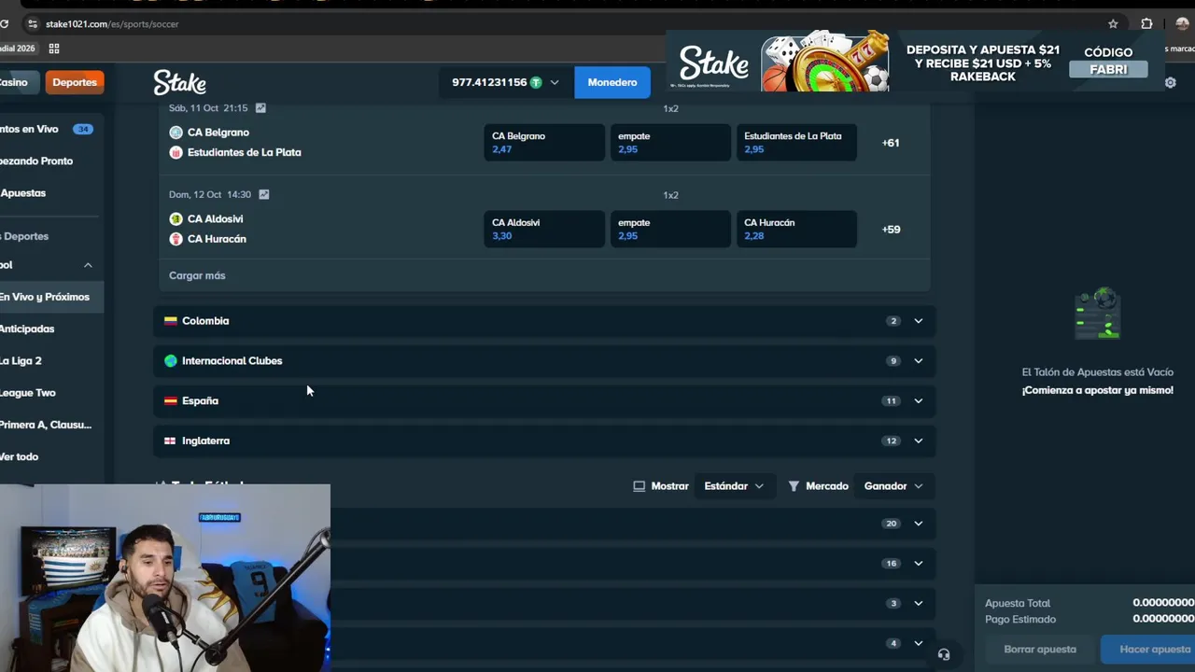Screen dimensions: 1195x672
Task: Click the Estudiantes de La Plata crest
Action: click(176, 152)
